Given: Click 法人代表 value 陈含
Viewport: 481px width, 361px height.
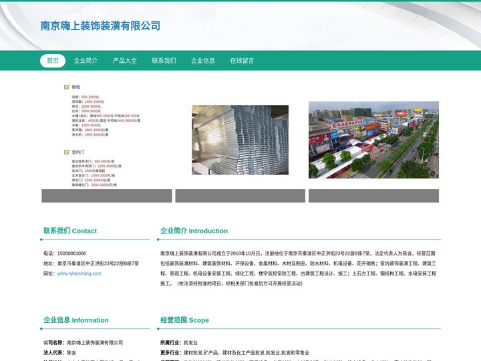Looking at the screenshot, I should (71, 353).
